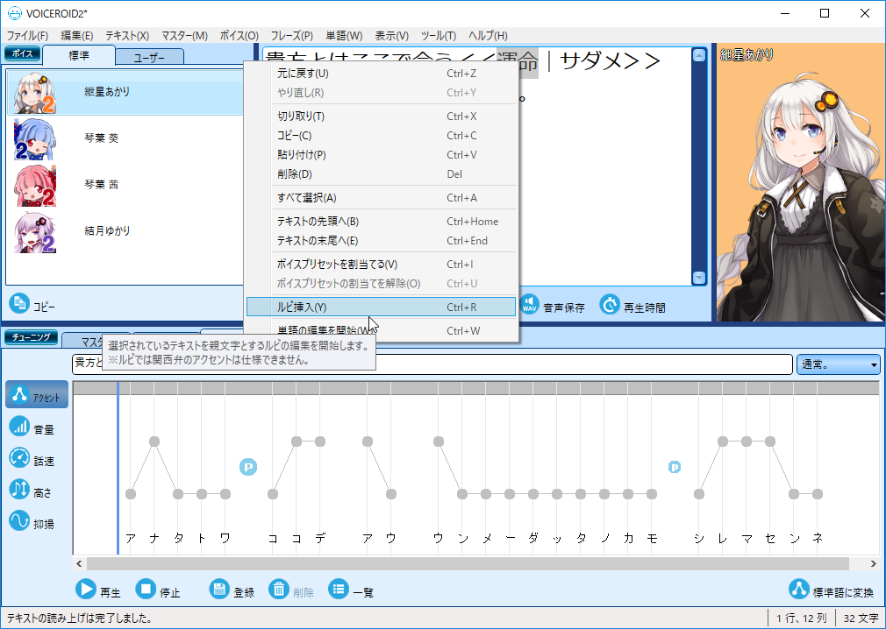Open the マスター(M) menu
The image size is (886, 629).
(x=185, y=36)
